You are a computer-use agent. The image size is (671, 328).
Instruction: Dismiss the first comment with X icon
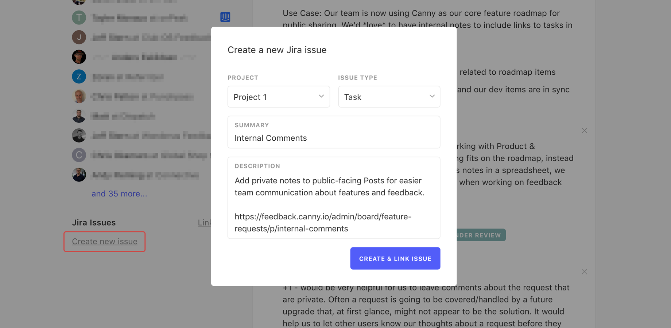pyautogui.click(x=584, y=130)
